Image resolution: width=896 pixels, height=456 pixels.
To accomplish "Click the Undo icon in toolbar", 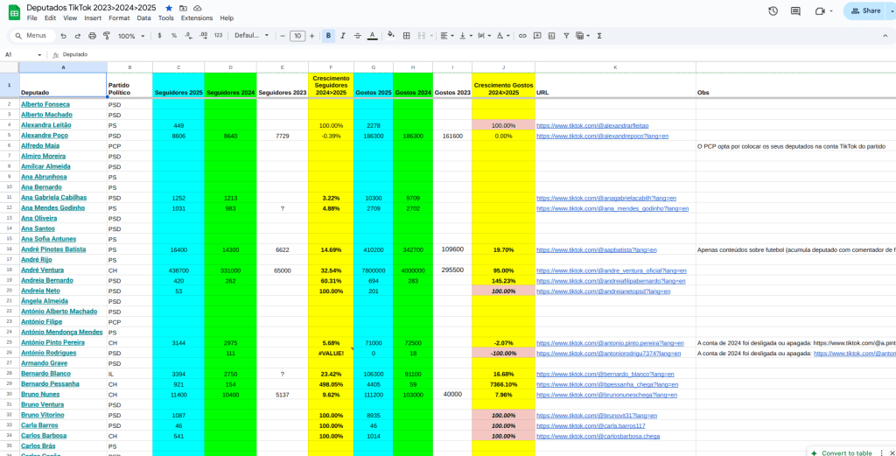I will click(x=64, y=36).
